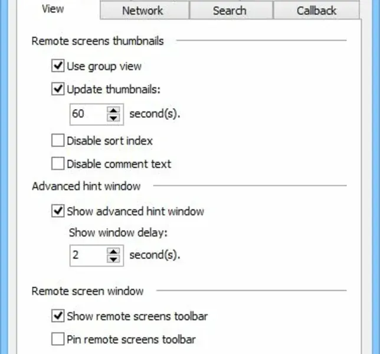Check the Disable comment text box
The image size is (380, 354).
[58, 163]
